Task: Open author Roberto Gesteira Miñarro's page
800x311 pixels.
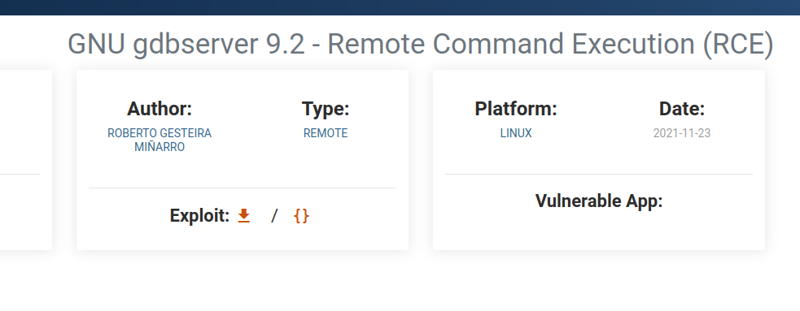Action: (160, 140)
